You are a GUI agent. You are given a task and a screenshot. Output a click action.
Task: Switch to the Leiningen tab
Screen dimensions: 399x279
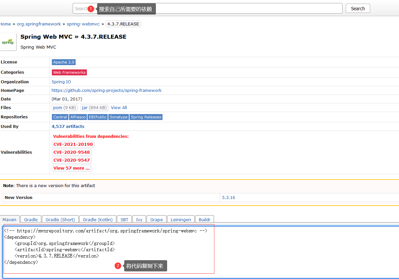[181, 219]
